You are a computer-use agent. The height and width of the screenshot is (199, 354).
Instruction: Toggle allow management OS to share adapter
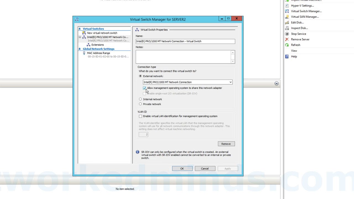click(x=144, y=88)
